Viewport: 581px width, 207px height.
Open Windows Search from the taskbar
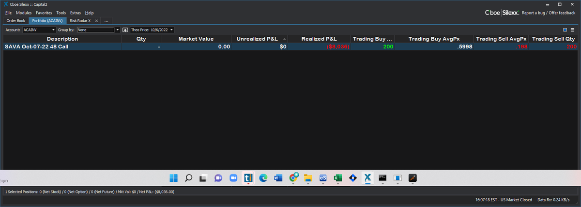tap(189, 178)
